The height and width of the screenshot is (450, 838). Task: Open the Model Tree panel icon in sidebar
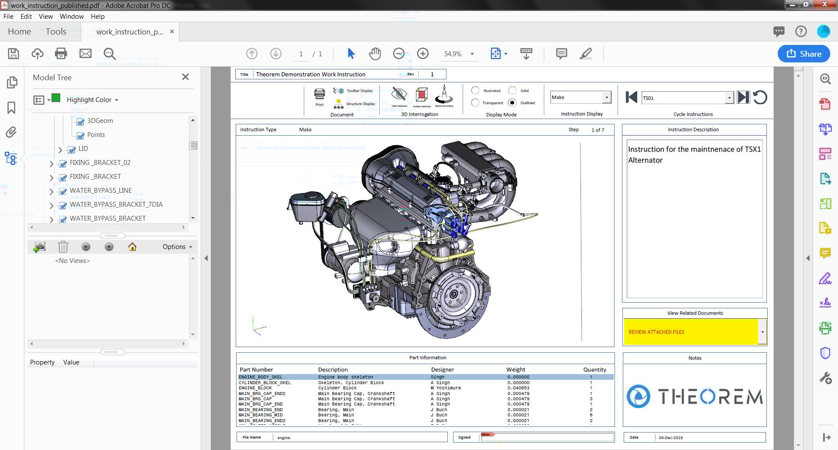(x=11, y=158)
